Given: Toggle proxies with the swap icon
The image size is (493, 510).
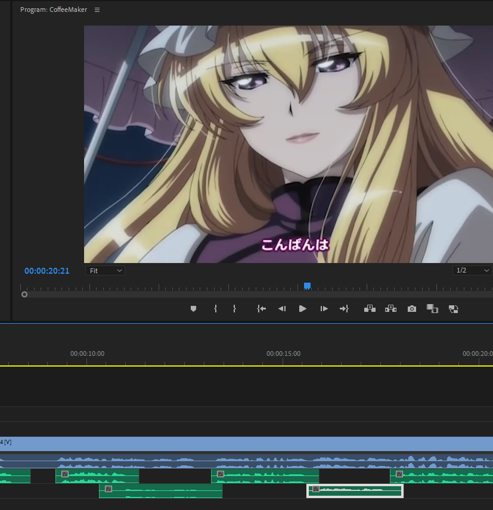Looking at the screenshot, I should click(453, 309).
